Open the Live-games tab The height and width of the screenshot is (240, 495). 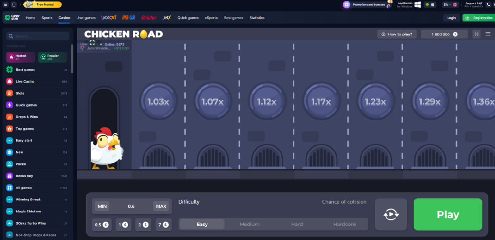coord(86,18)
